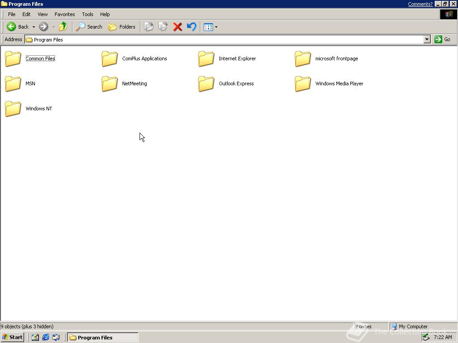This screenshot has height=343, width=458.
Task: Open the Tools menu
Action: point(87,14)
